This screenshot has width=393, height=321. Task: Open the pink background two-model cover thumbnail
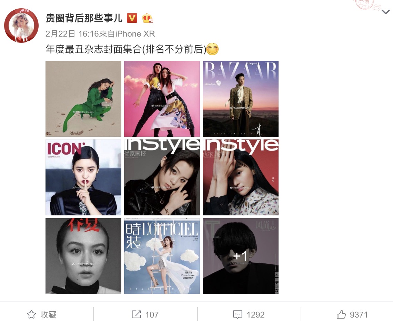[x=162, y=99]
